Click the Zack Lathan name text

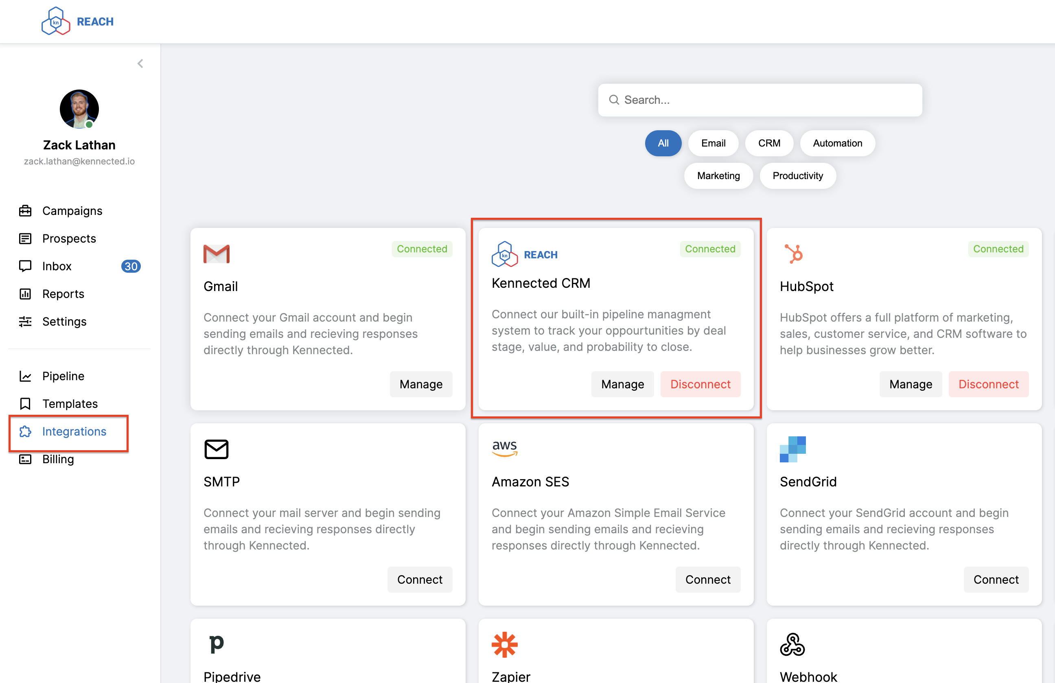tap(79, 145)
